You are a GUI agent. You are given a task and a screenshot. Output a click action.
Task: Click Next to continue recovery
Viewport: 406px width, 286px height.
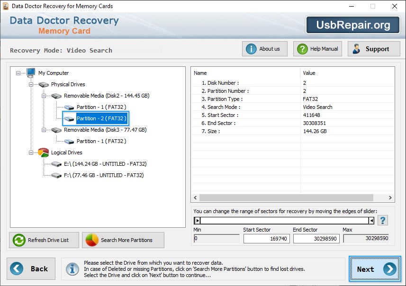(x=375, y=269)
